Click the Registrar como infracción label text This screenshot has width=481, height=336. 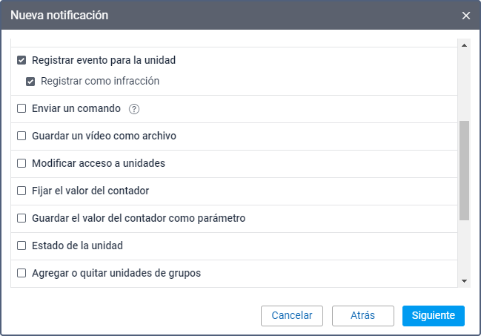coord(100,81)
